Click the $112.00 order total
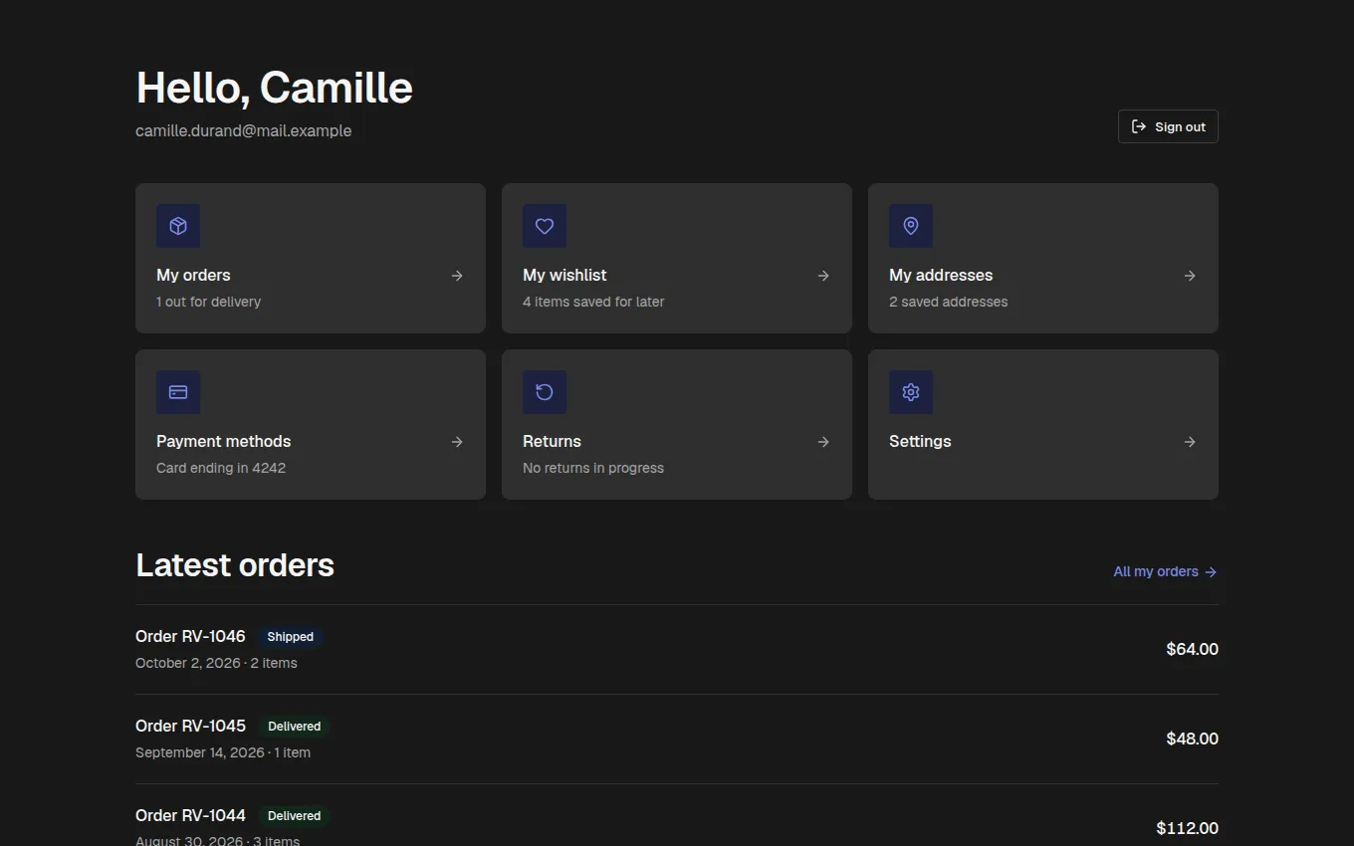 1188,828
